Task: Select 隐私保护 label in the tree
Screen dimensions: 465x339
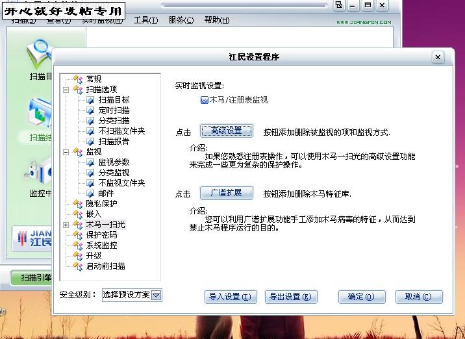Action: click(101, 204)
